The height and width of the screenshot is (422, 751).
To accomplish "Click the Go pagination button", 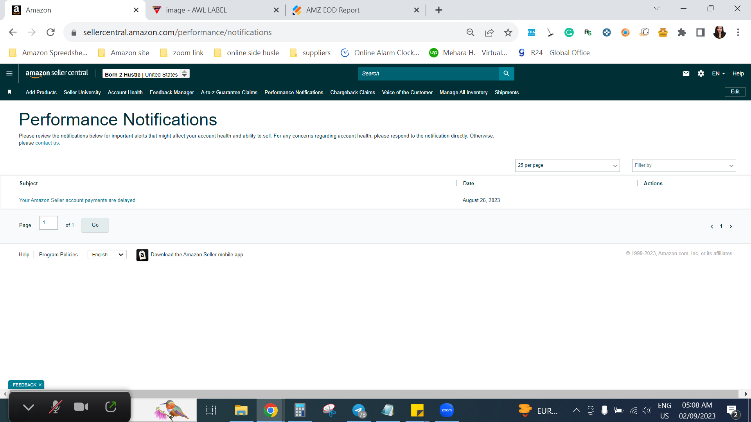I will point(95,225).
